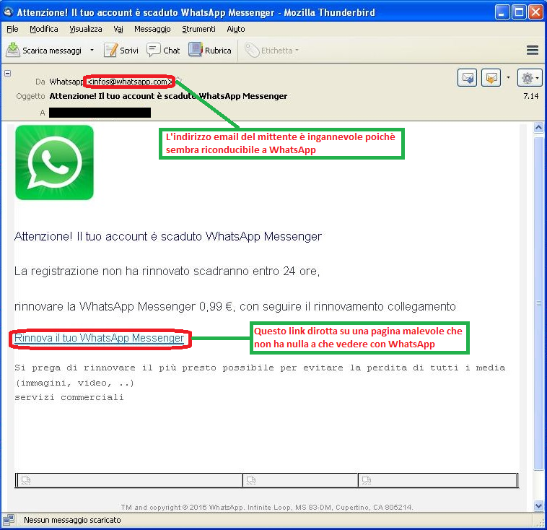Viewport: 547px width, 530px height.
Task: Click the message vertical scrollbar thumb
Action: [538, 304]
